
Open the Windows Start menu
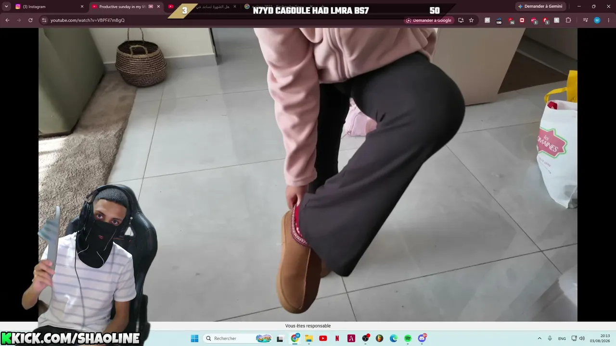tap(194, 338)
